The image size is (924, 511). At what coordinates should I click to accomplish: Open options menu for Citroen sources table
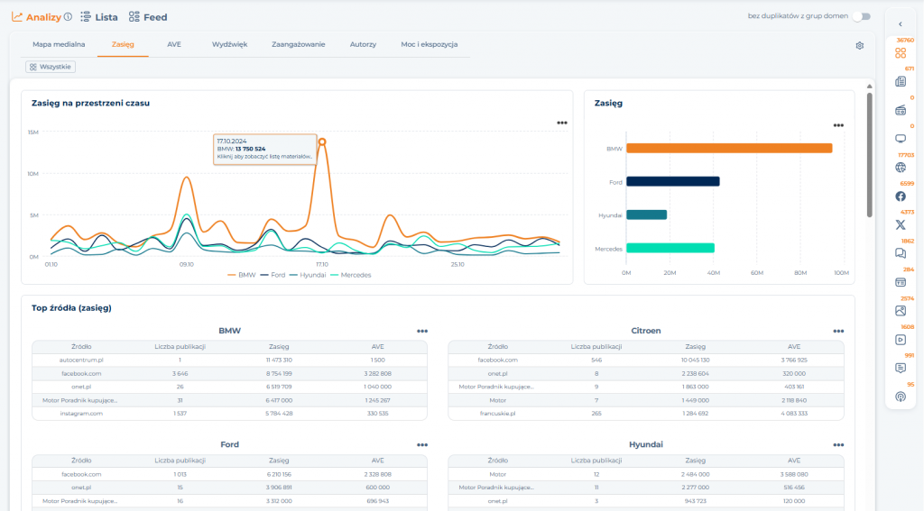point(838,331)
